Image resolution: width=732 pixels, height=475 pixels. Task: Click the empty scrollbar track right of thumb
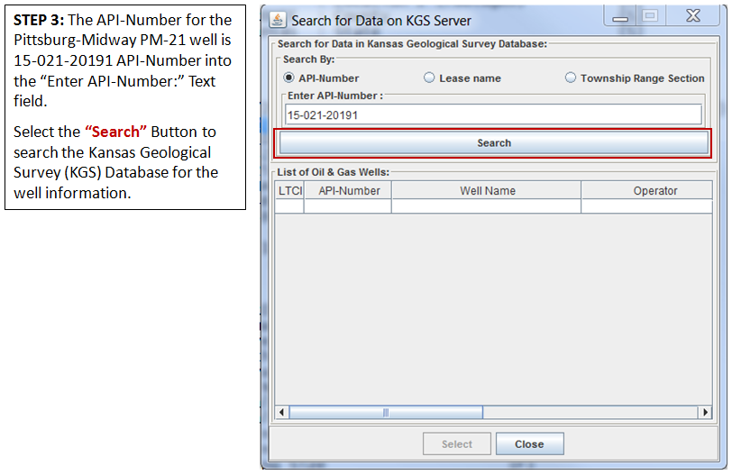(x=590, y=412)
